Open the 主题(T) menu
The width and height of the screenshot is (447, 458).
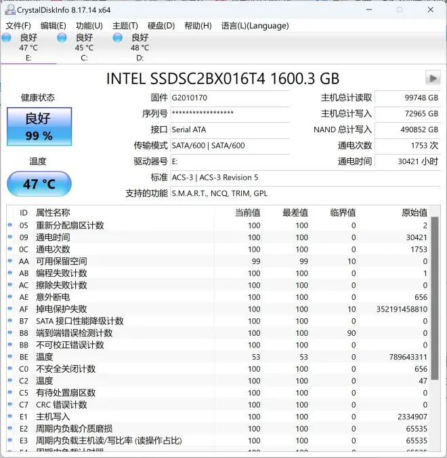tap(125, 26)
